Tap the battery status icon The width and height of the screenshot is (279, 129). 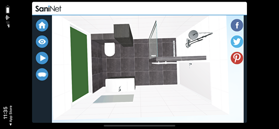[x=8, y=9]
